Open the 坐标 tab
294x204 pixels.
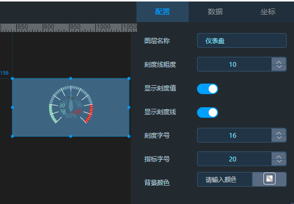click(268, 12)
